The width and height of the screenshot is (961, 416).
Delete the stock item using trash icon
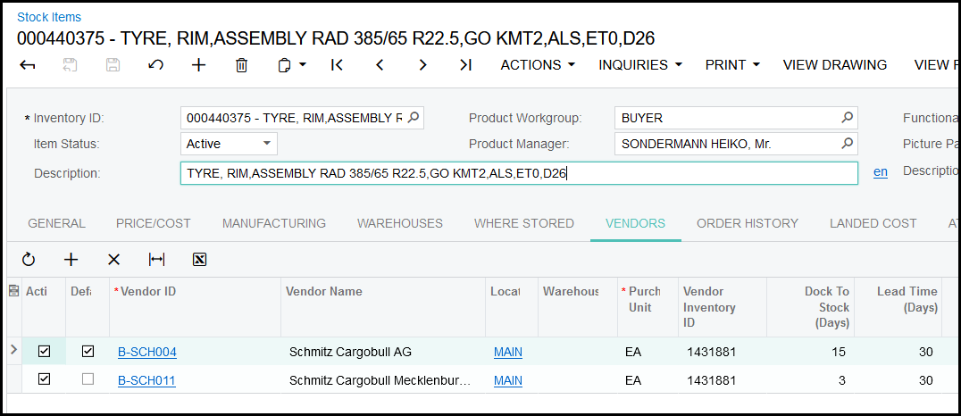pos(241,65)
